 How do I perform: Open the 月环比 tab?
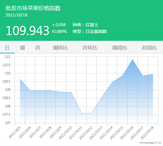pyautogui.click(x=90, y=48)
